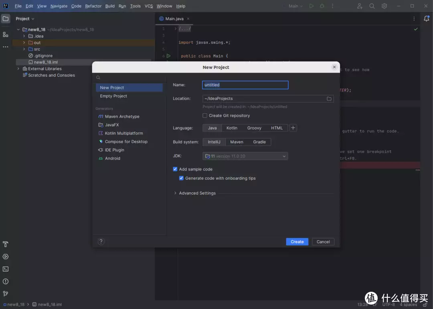Image resolution: width=433 pixels, height=309 pixels.
Task: Open editor tab options vertical dots
Action: coord(414,18)
